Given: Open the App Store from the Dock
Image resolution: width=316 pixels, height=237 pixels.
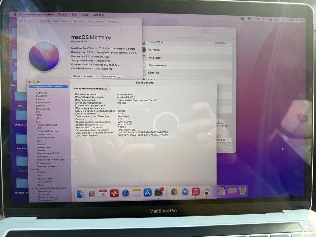Looking at the screenshot, I should [x=148, y=193].
